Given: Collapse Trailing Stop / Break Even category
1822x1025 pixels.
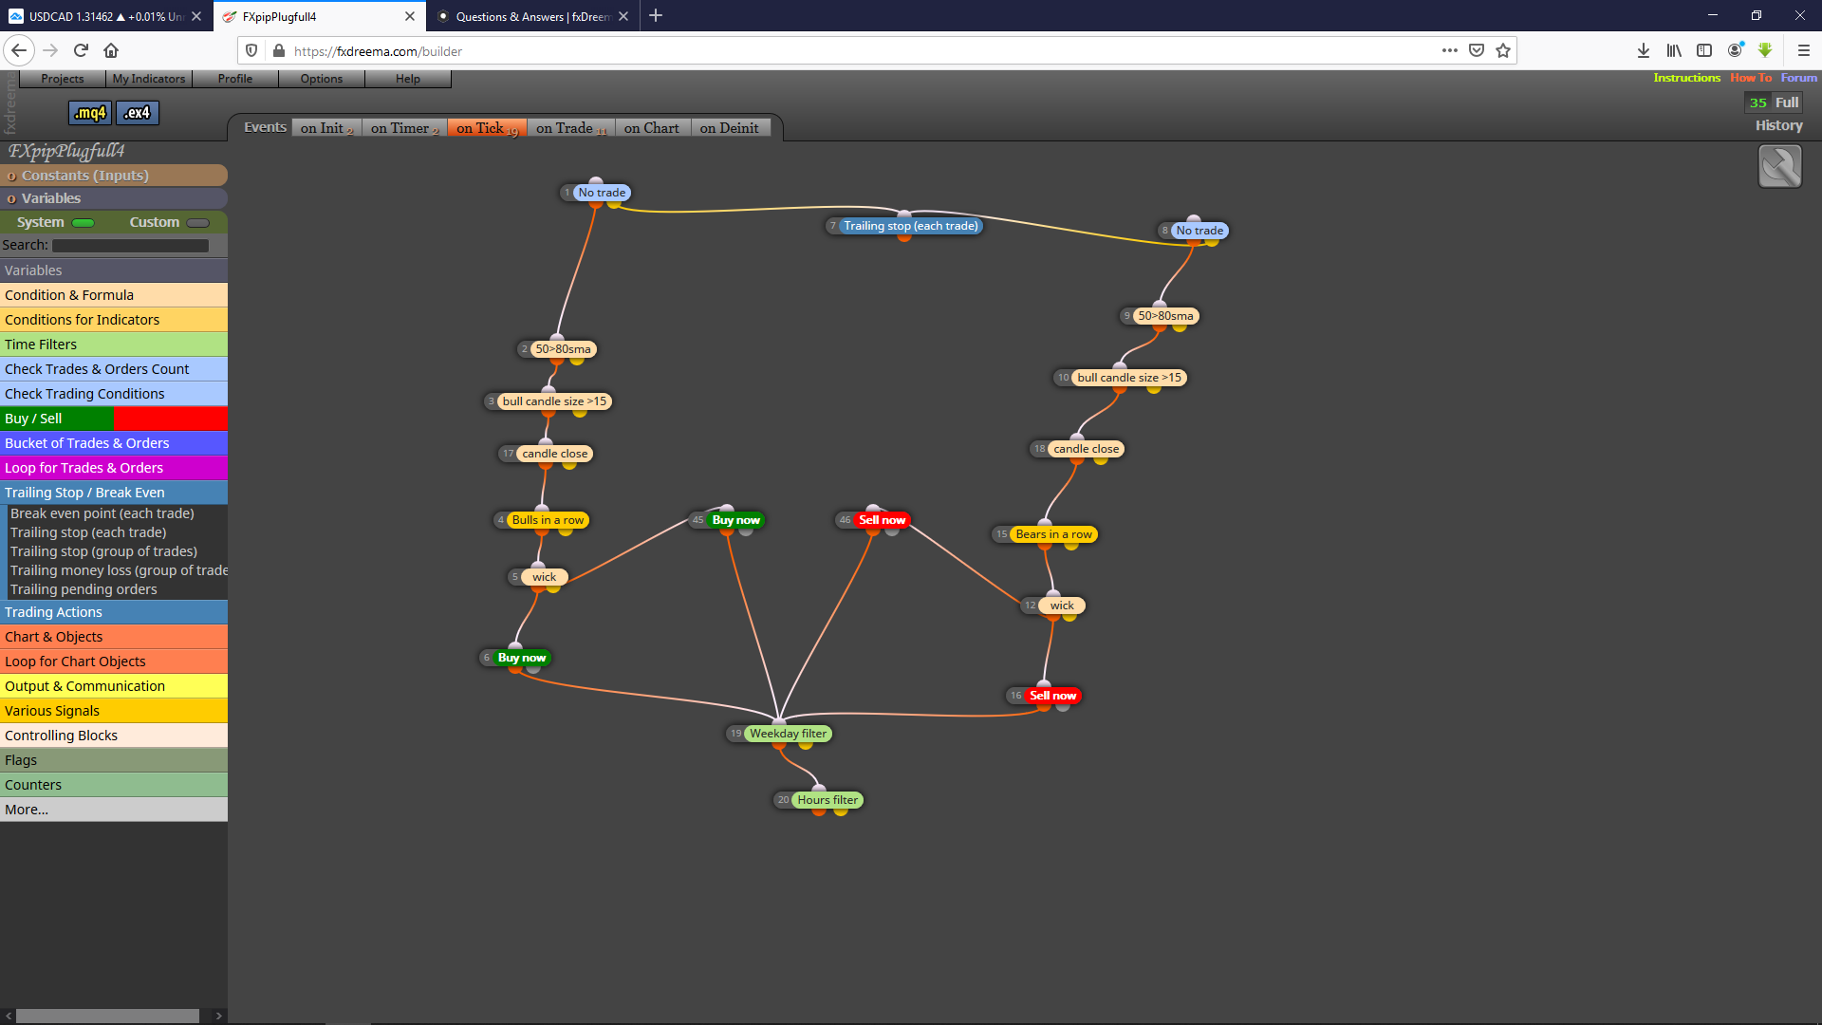Looking at the screenshot, I should click(114, 493).
